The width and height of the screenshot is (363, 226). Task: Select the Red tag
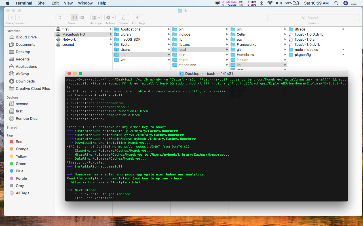coord(19,142)
